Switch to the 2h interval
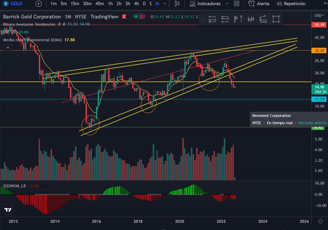 click(x=119, y=4)
